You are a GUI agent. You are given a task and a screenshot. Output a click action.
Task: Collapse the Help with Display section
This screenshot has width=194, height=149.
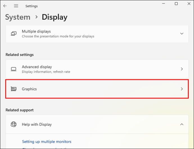[x=182, y=124]
